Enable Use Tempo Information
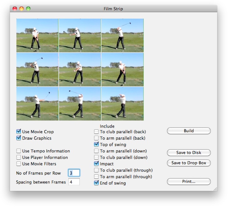 click(x=19, y=151)
